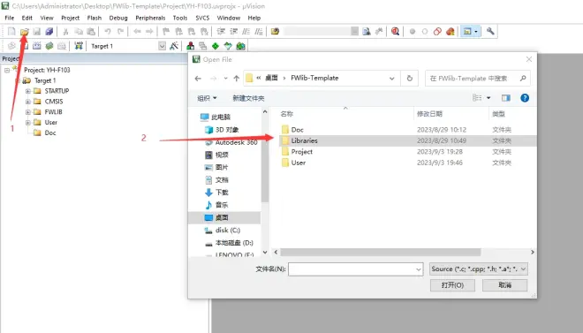
Task: Expand the STARTUP group in project tree
Action: (28, 91)
